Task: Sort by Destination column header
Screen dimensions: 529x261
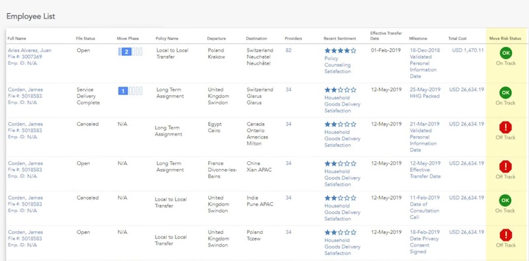Action: (257, 38)
